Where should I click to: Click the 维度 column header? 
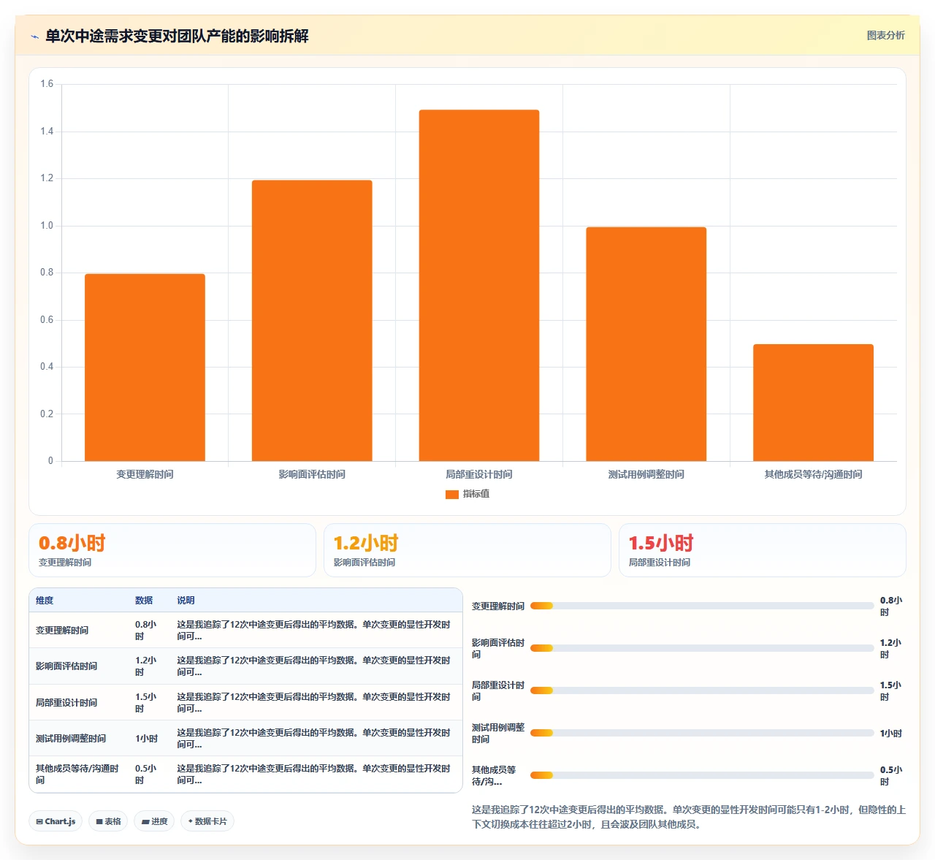click(45, 601)
